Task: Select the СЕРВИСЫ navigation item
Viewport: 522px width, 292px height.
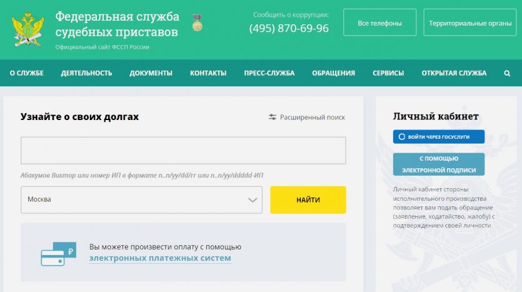Action: [x=388, y=73]
